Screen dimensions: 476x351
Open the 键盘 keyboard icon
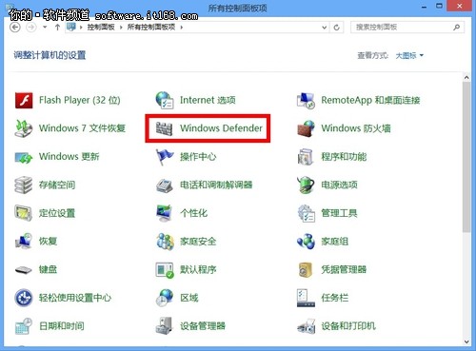(x=24, y=270)
